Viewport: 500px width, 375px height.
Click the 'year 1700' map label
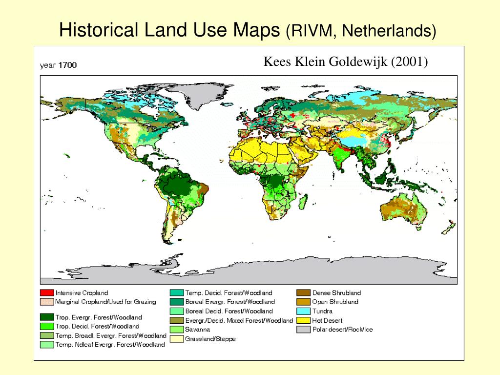[59, 65]
